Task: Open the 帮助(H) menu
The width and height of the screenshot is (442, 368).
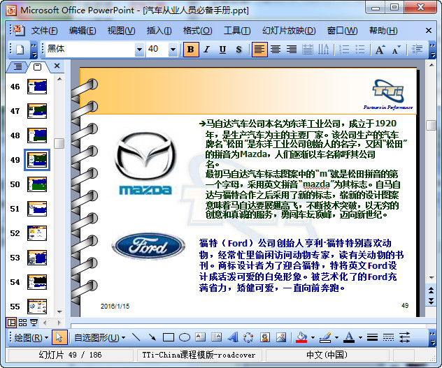Action: pos(383,31)
